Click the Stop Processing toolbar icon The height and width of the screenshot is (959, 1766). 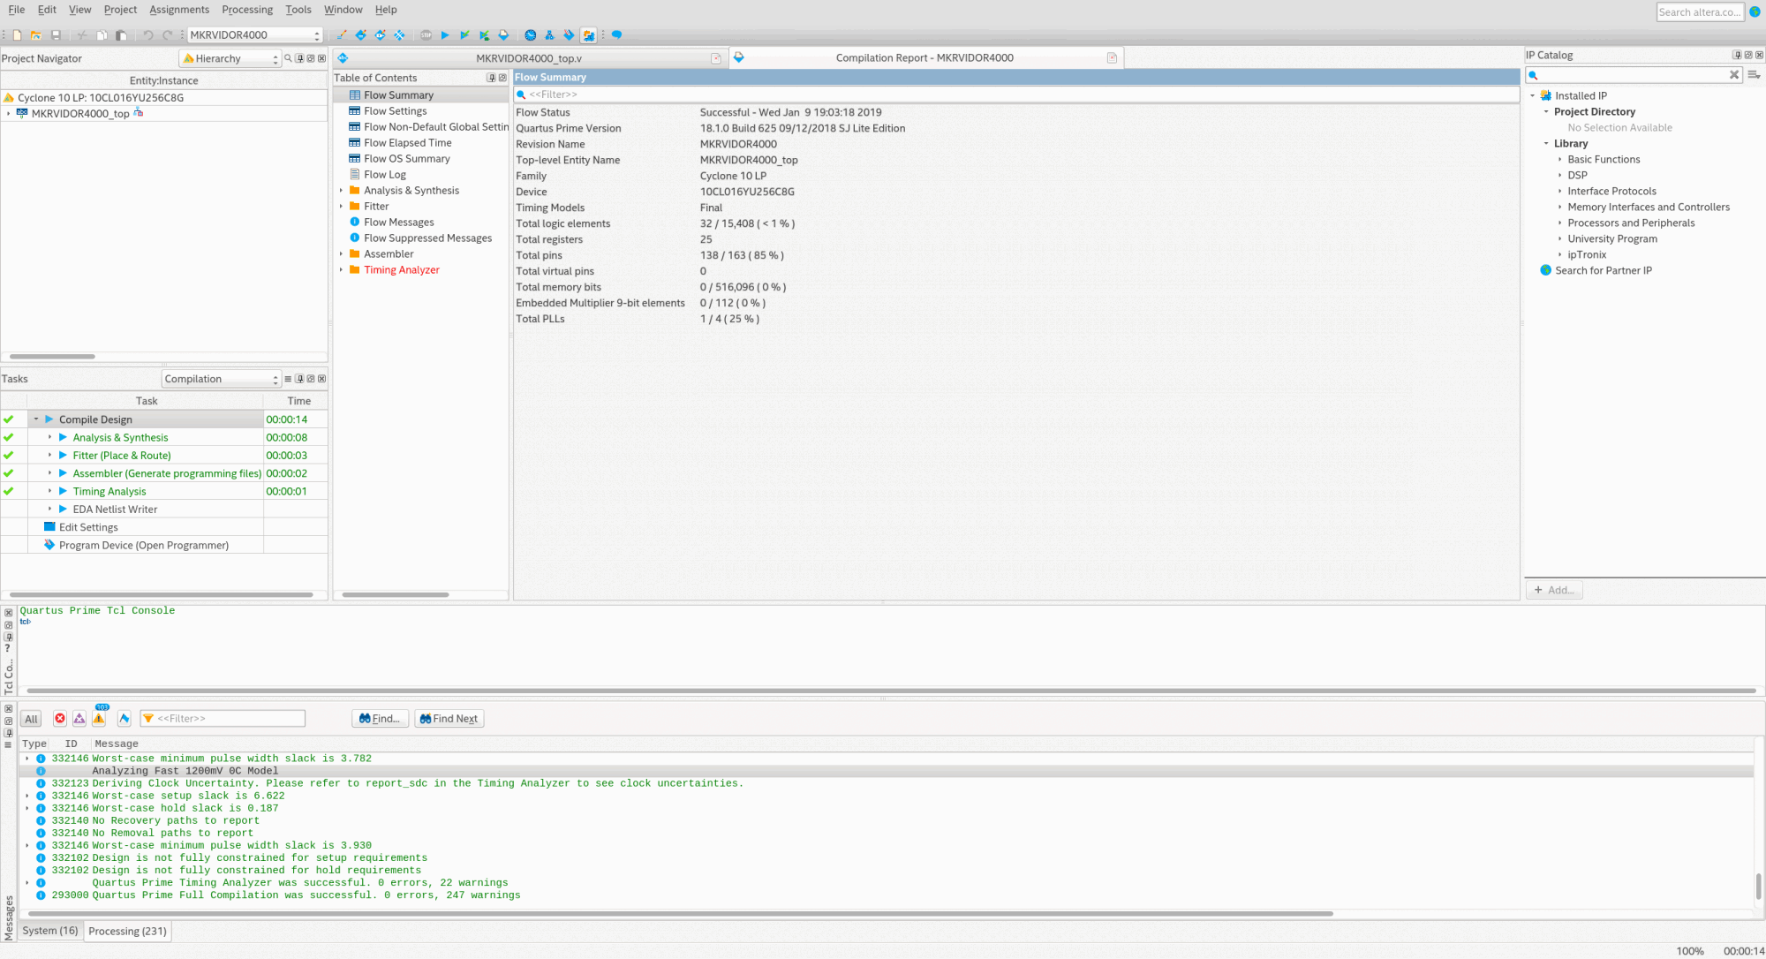(426, 35)
